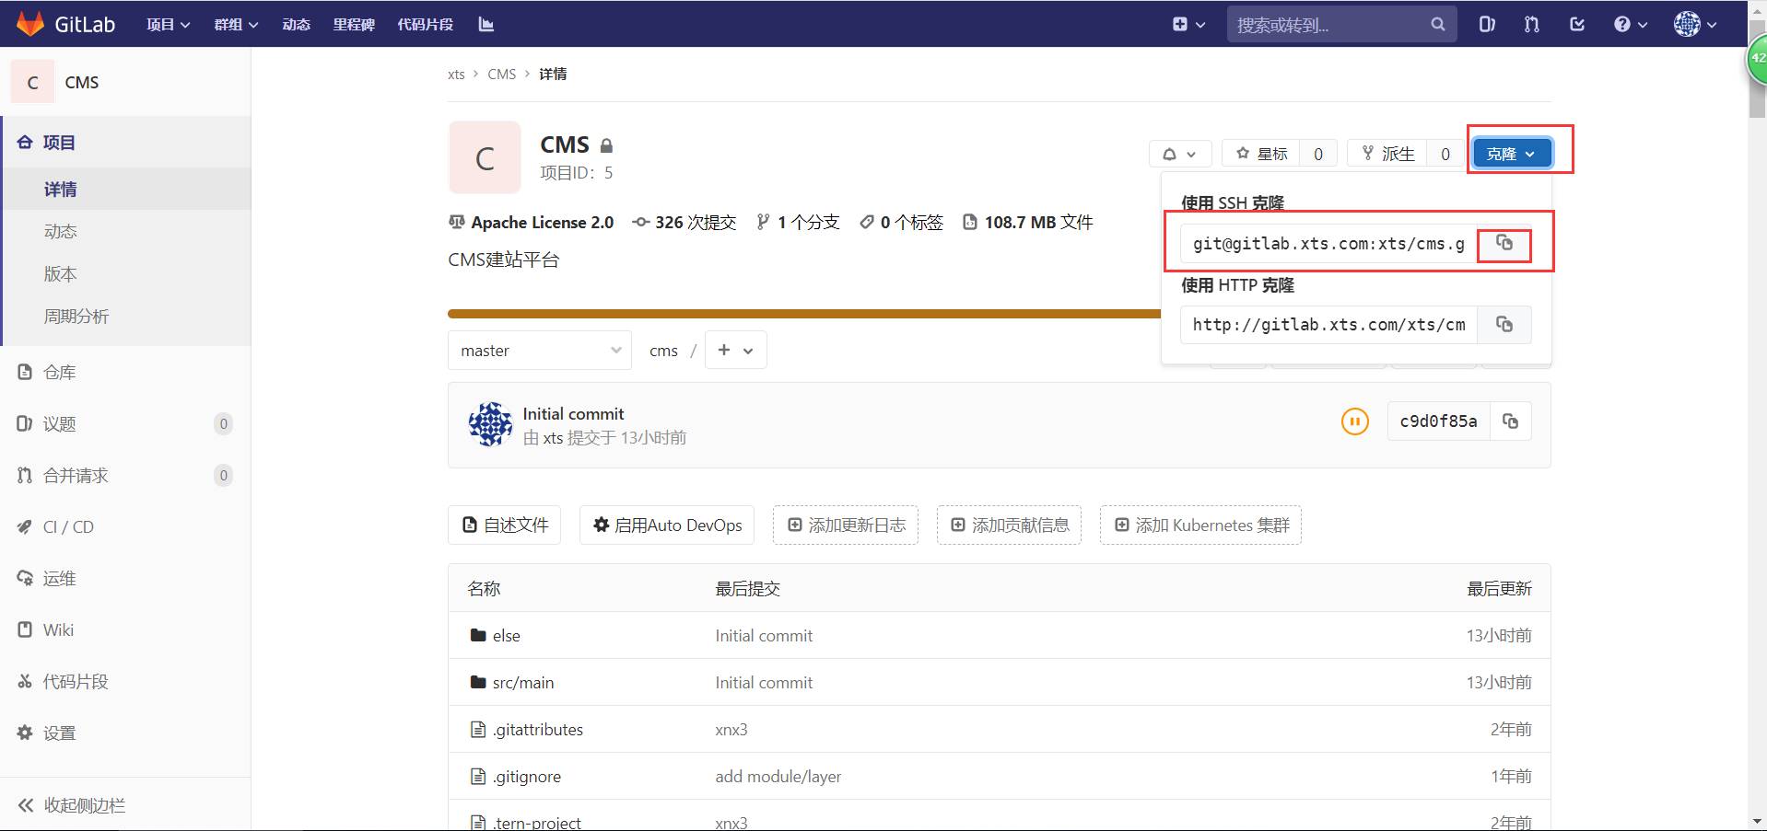Viewport: 1767px width, 831px height.
Task: Open the activity chart icon in navbar
Action: point(486,24)
